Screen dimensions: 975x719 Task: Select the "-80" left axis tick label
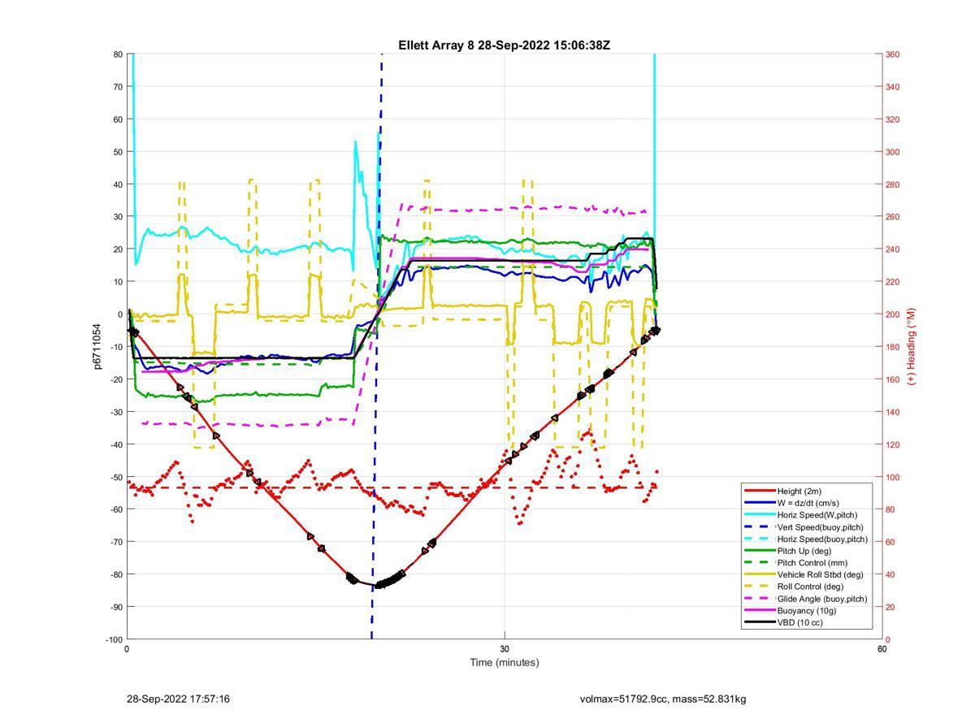pyautogui.click(x=116, y=574)
